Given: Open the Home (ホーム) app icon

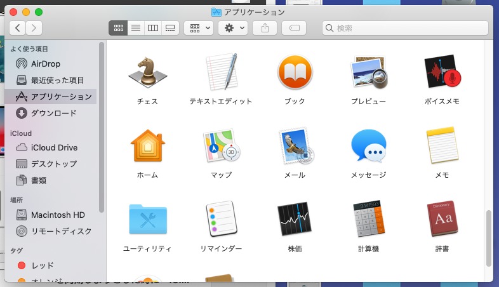Looking at the screenshot, I should 148,146.
